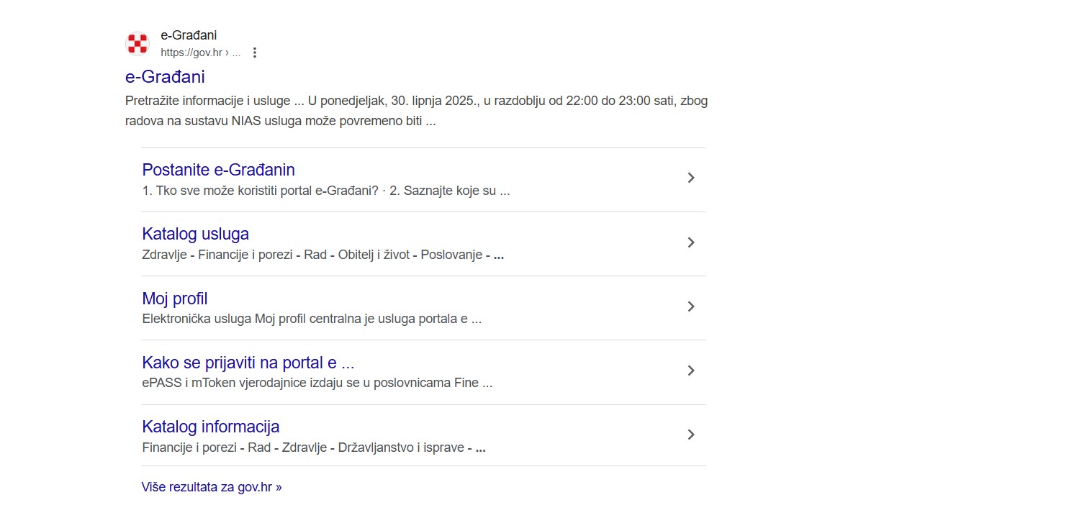1087x518 pixels.
Task: Click the e-Građani checkerboard favicon
Action: [x=137, y=44]
